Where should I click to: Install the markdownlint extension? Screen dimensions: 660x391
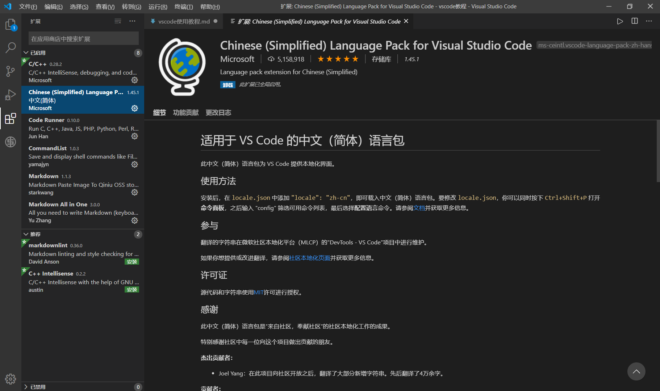[x=132, y=261]
